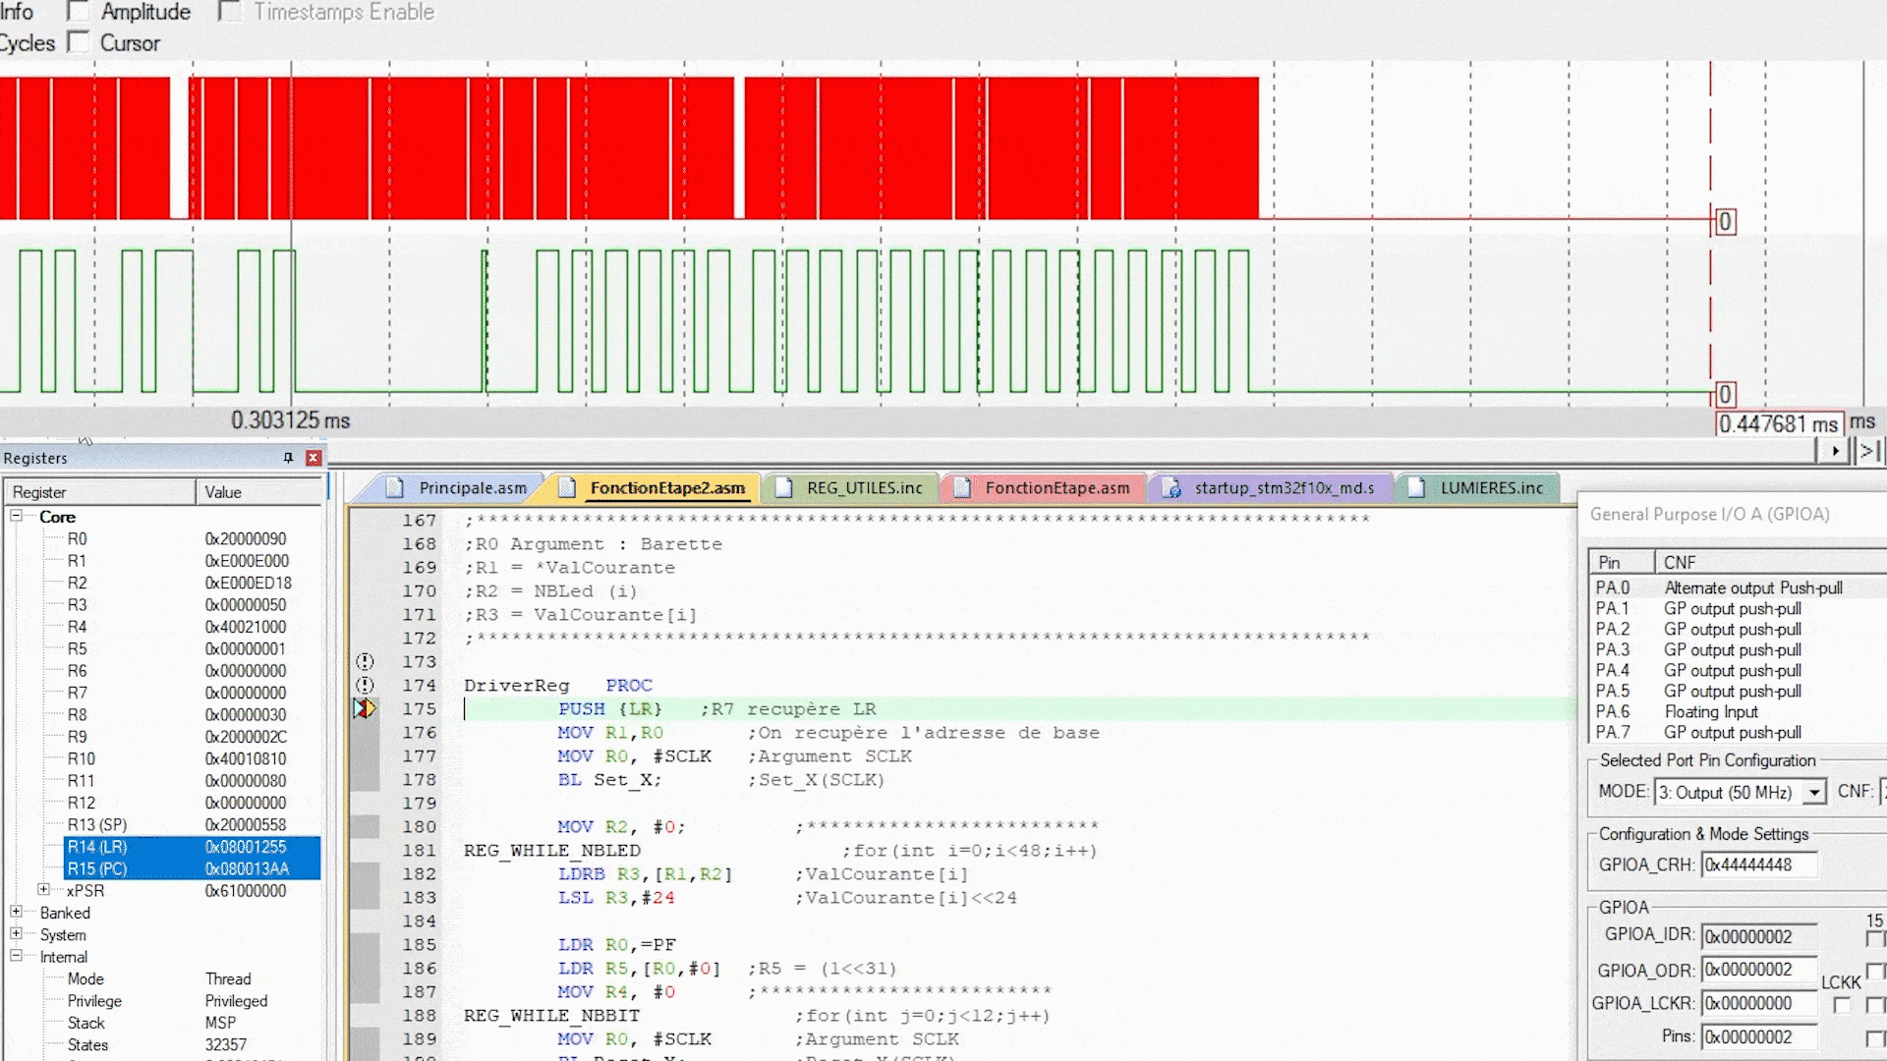
Task: Click R4 value 0x40021000
Action: pos(246,626)
